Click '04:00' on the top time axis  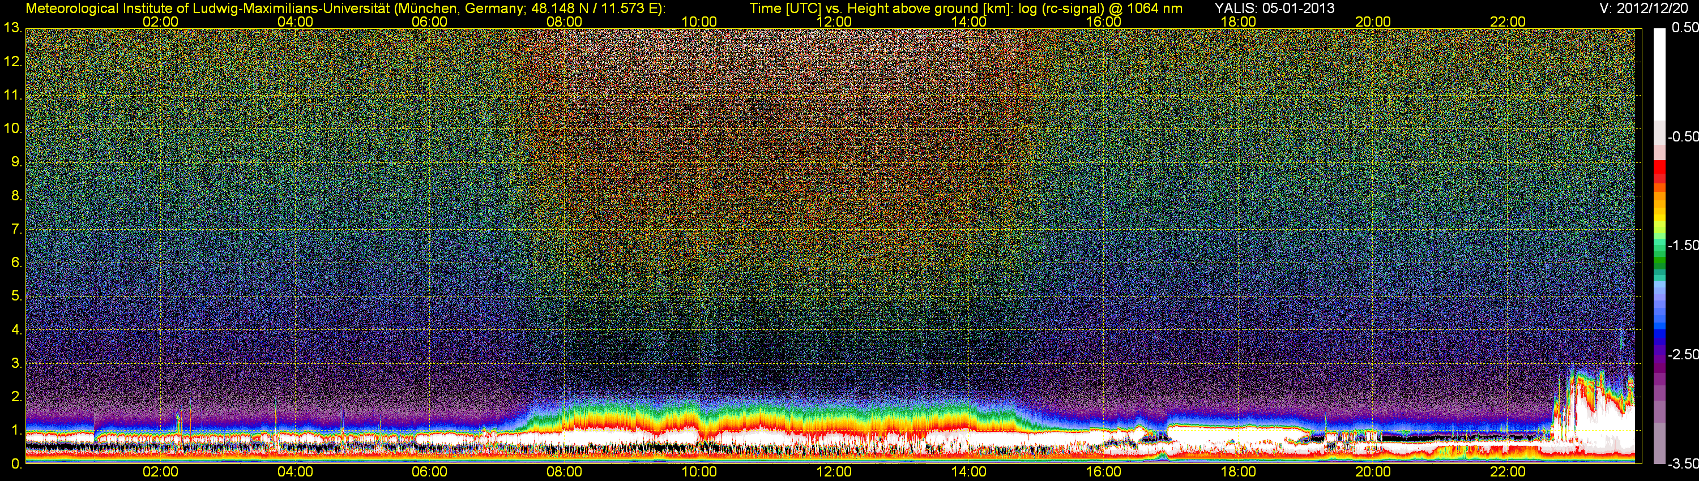tap(295, 22)
